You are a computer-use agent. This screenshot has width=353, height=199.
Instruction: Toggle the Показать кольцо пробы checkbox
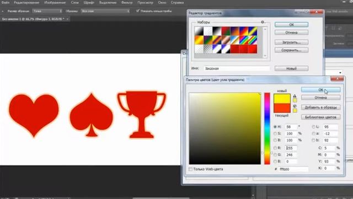[x=138, y=11]
